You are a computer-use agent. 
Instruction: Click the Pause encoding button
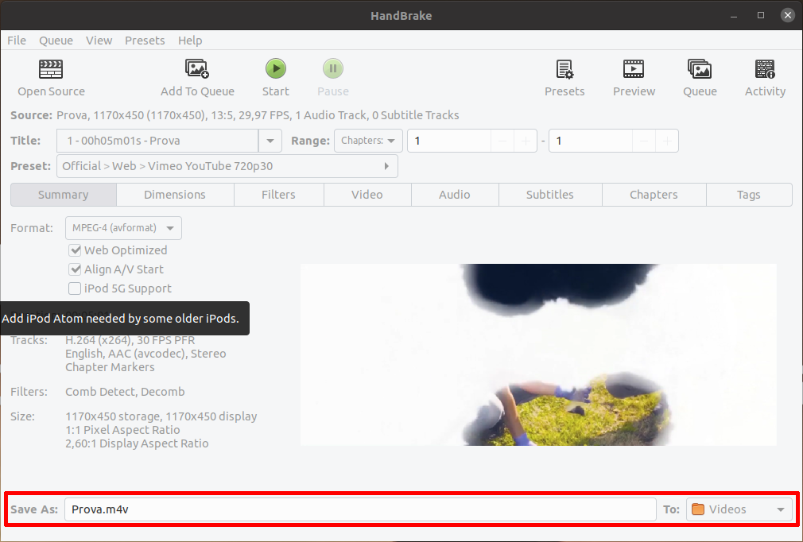pyautogui.click(x=333, y=68)
